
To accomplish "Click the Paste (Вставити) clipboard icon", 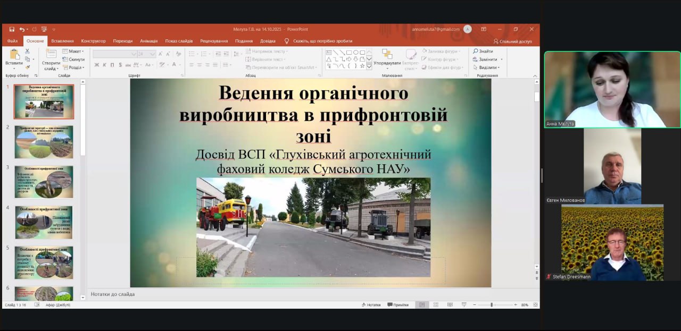I will [x=14, y=55].
